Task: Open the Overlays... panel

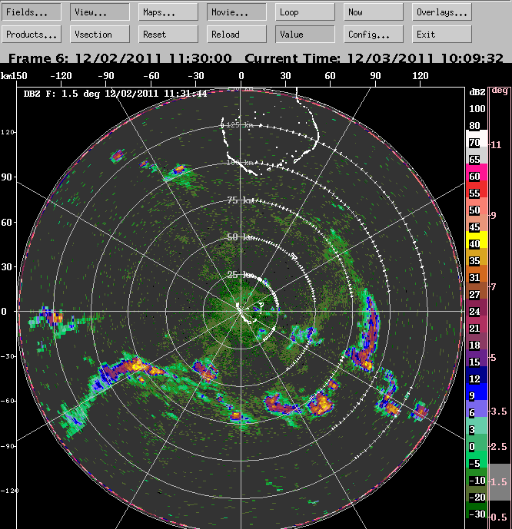Action: point(442,12)
